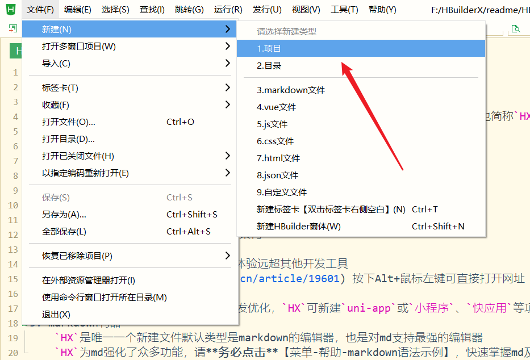Create a 4.vue文件
The width and height of the screenshot is (530, 360).
361,107
